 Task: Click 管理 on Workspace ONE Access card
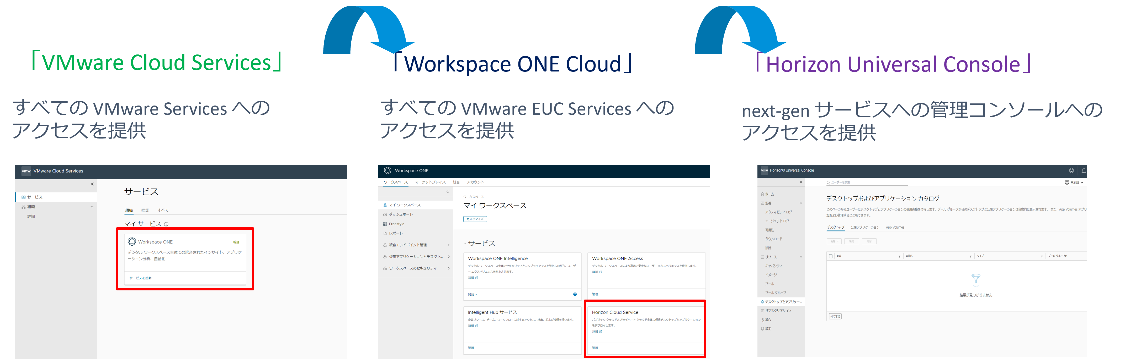point(595,294)
